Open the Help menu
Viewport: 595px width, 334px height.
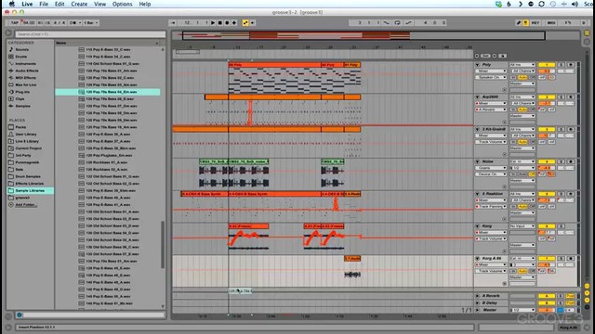tap(145, 4)
